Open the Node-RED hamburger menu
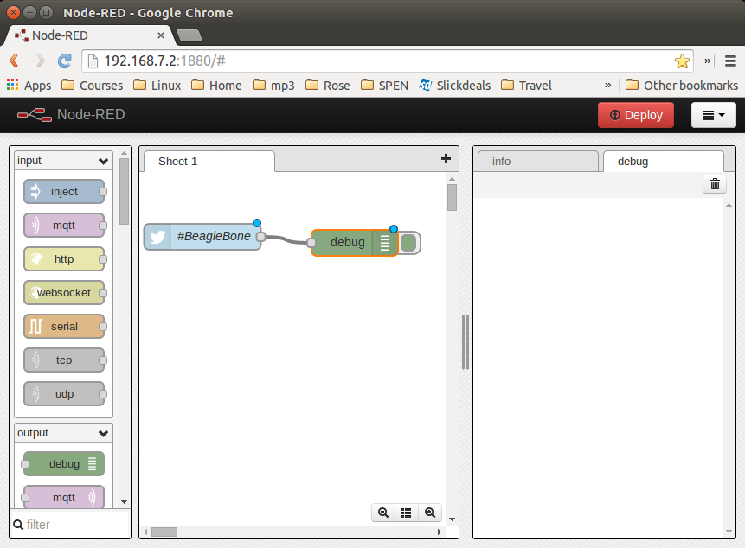 713,114
